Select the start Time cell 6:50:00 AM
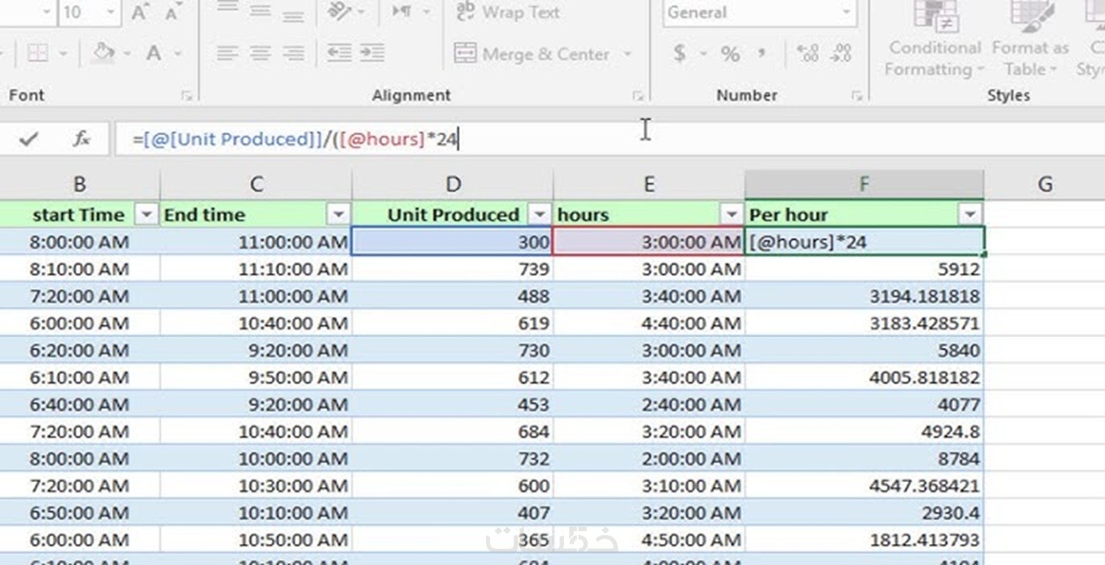1105x565 pixels. pos(80,514)
